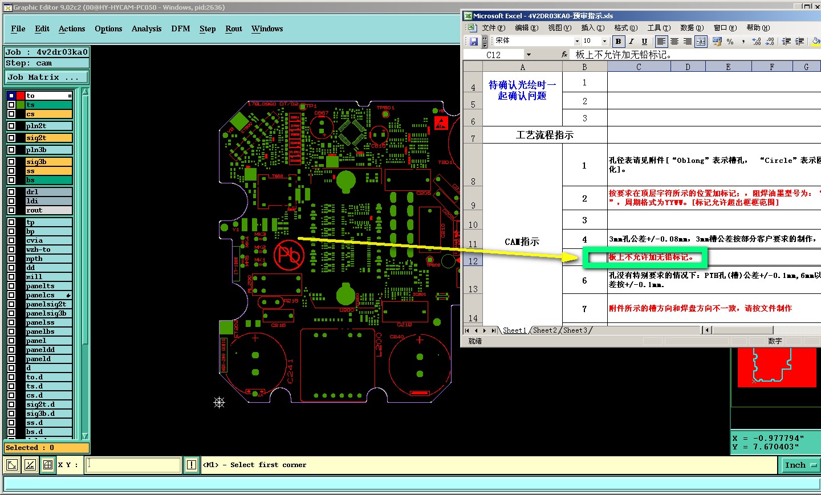Viewport: 821px width, 495px height.
Task: Click the red color swatch on layer to
Action: [x=21, y=96]
